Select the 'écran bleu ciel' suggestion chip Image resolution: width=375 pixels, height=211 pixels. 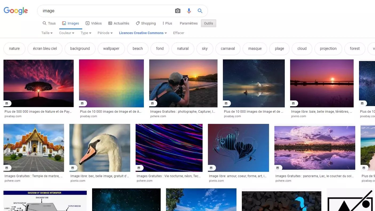click(45, 48)
